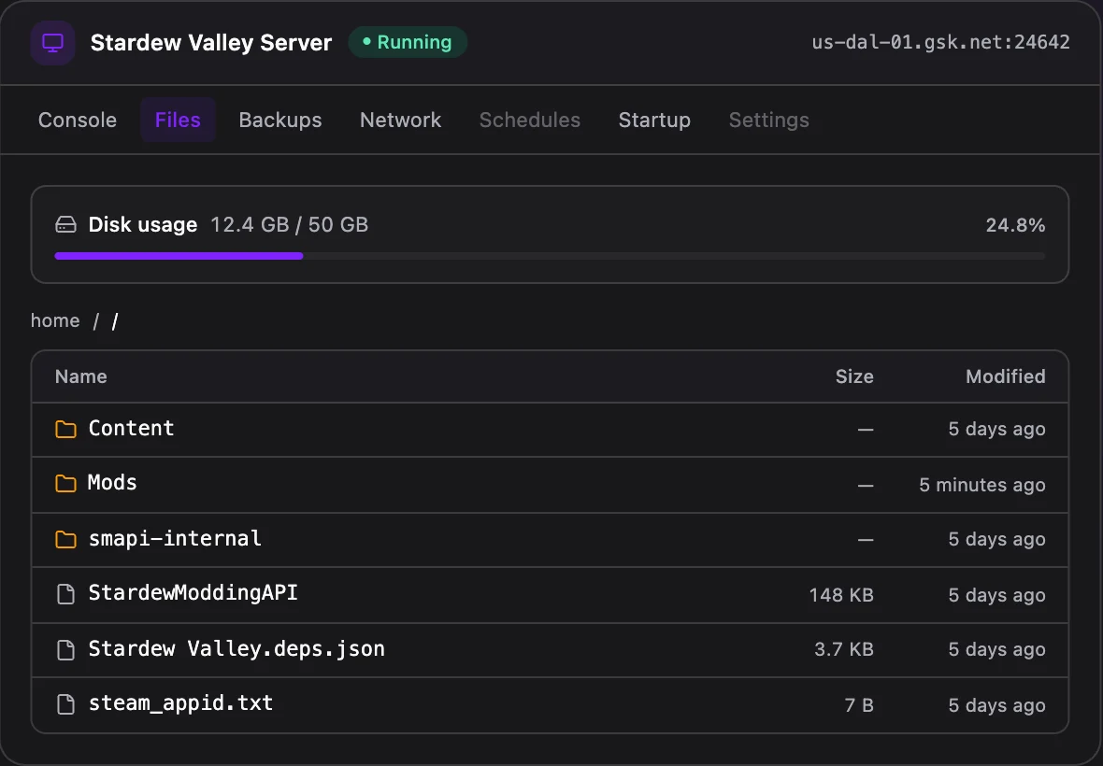Click the purple monitor server icon
The image size is (1103, 766).
pyautogui.click(x=52, y=43)
